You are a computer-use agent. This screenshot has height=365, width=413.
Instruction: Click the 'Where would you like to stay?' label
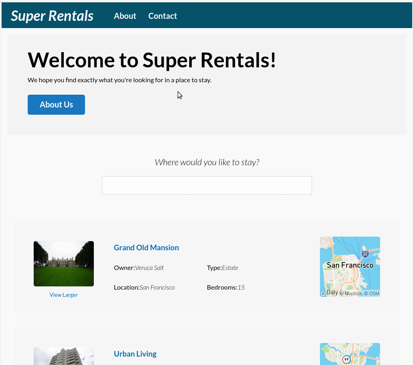pos(207,162)
